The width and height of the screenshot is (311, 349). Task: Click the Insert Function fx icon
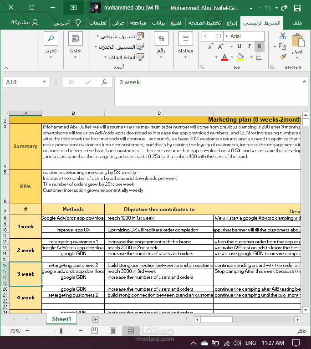(x=104, y=82)
